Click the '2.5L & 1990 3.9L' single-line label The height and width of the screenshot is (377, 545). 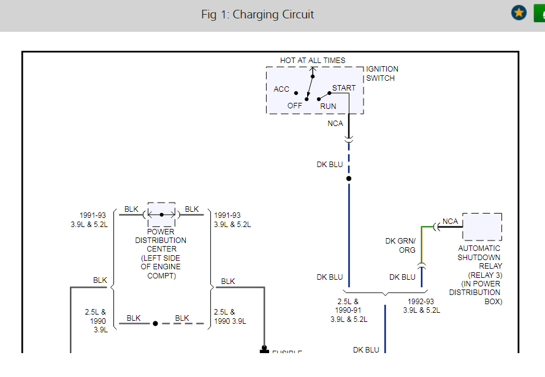(230, 316)
